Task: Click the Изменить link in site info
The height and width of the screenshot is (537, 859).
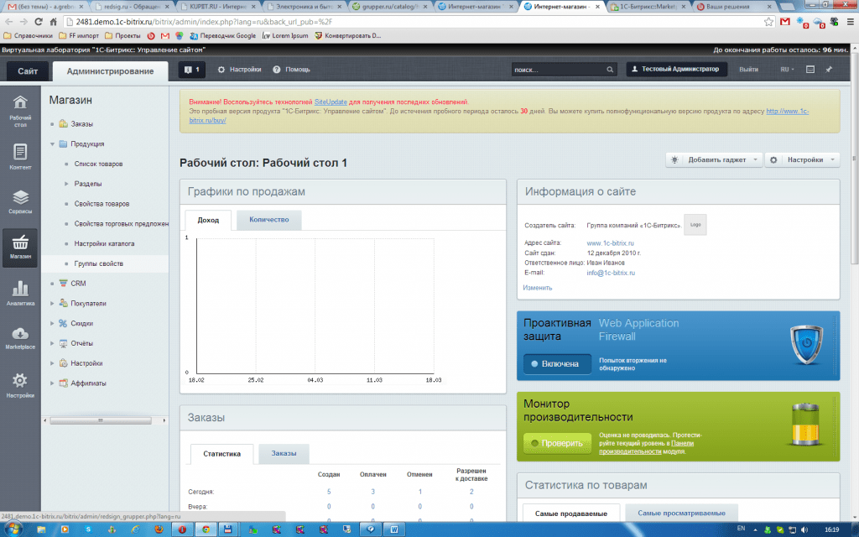Action: coord(538,288)
